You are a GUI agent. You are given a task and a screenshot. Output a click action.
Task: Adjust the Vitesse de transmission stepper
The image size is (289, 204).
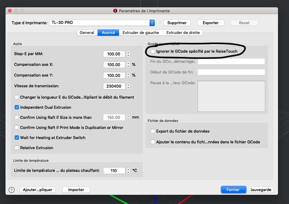128,86
